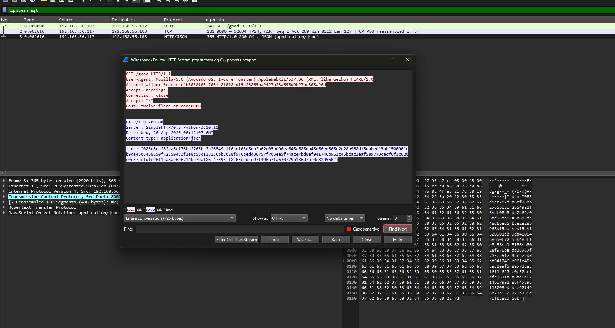Increment the Stream number stepper
Viewport: 615px width, 328px height.
tap(409, 217)
